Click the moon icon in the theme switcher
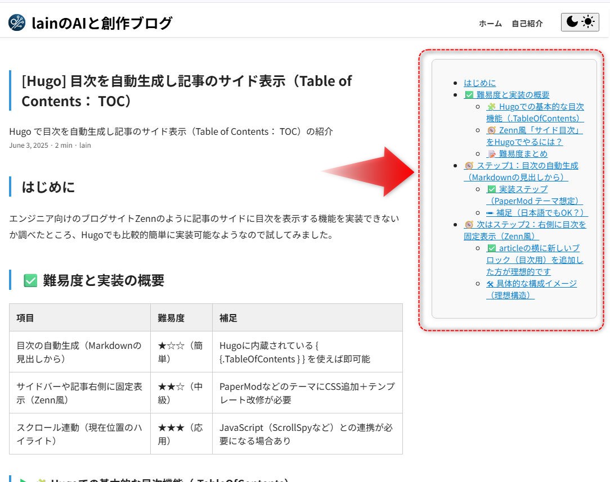610x482 pixels. pos(572,22)
